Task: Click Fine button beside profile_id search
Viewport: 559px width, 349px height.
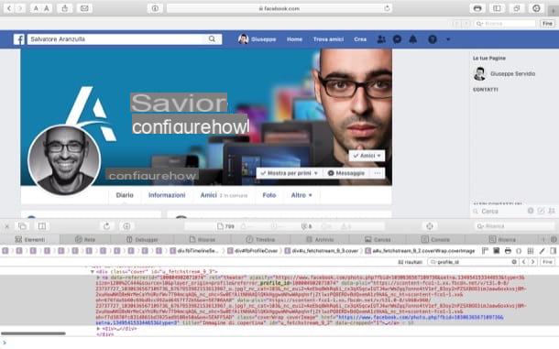Action: click(x=547, y=262)
